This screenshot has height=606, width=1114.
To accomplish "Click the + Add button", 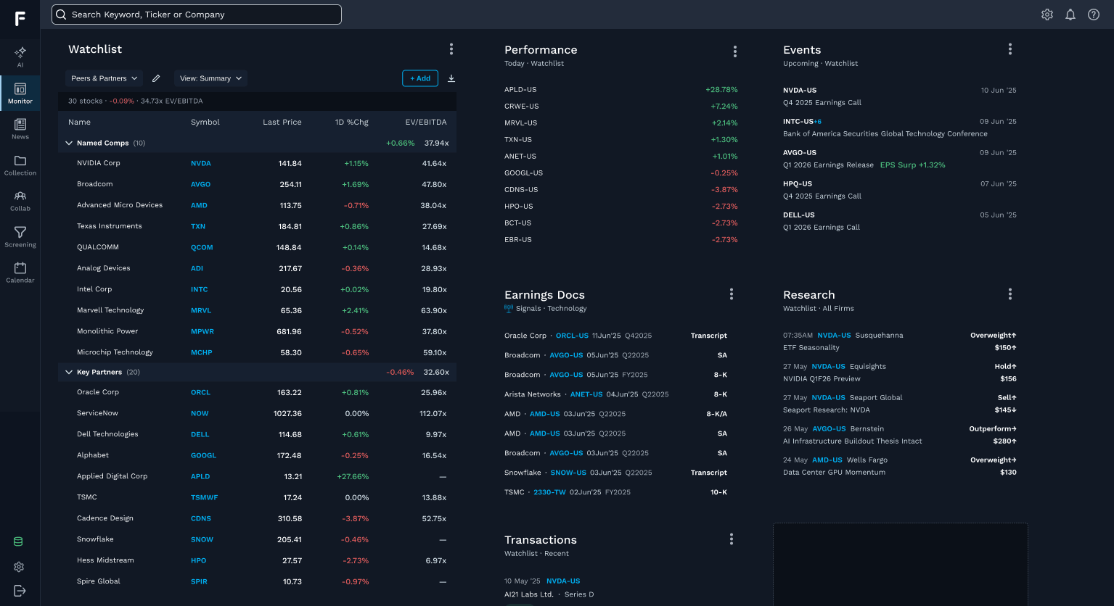I will pos(420,78).
